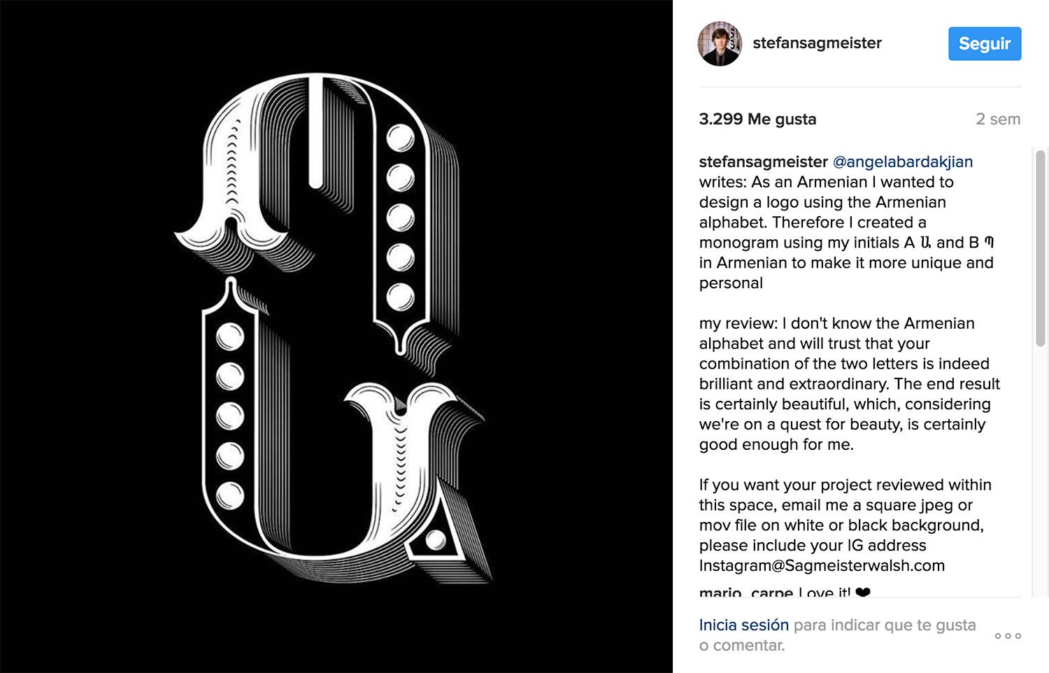This screenshot has height=673, width=1049.
Task: Click the Inicia sesión login link
Action: point(743,625)
